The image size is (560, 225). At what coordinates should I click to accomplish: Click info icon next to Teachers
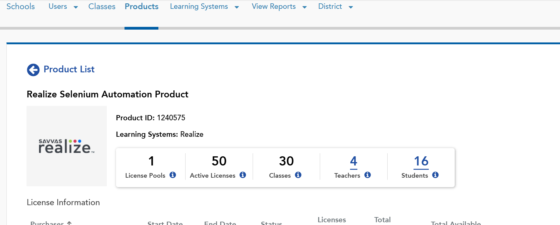coord(368,175)
